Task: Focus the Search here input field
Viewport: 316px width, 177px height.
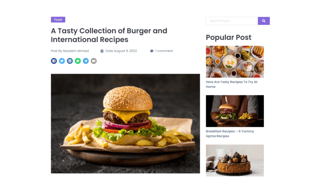Action: (x=232, y=21)
